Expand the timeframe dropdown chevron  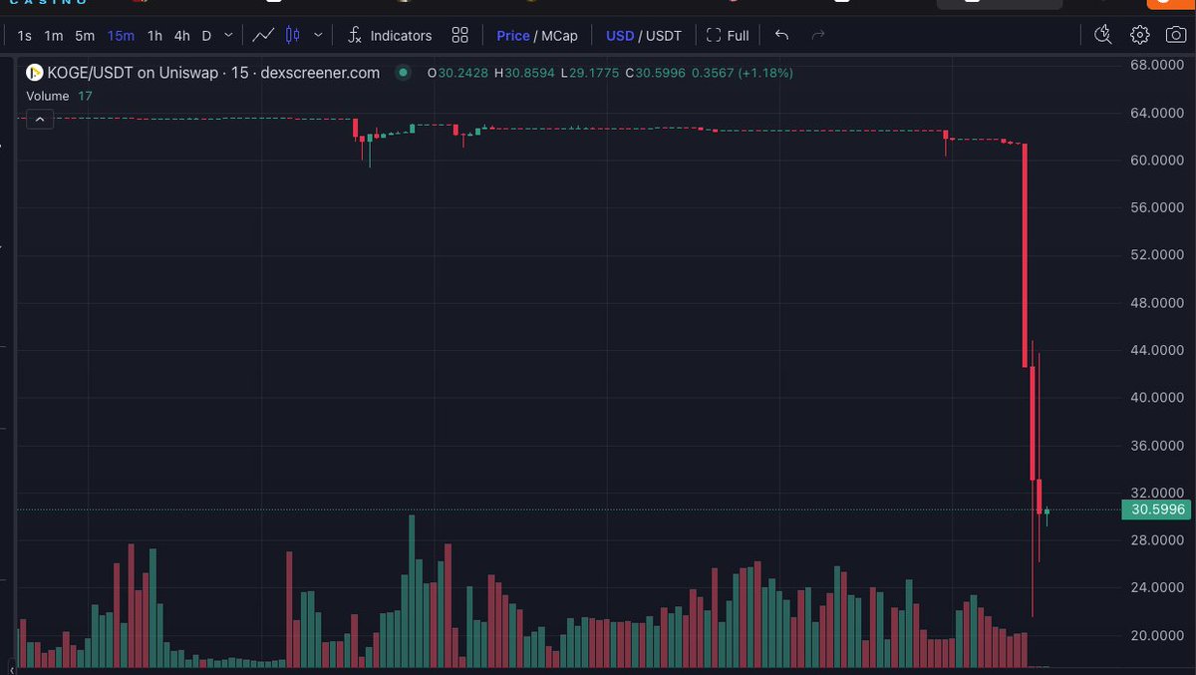pyautogui.click(x=228, y=35)
